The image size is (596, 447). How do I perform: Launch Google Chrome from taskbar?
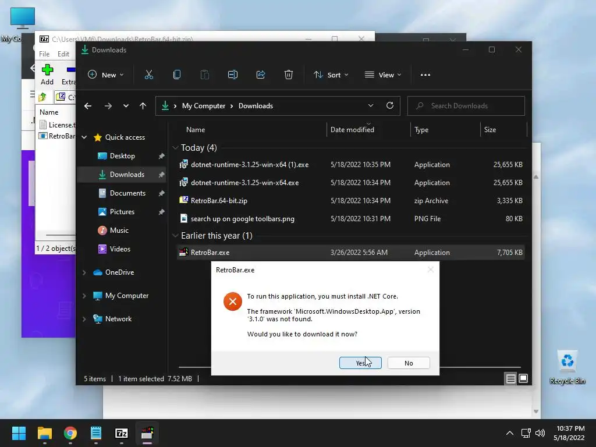click(x=70, y=433)
